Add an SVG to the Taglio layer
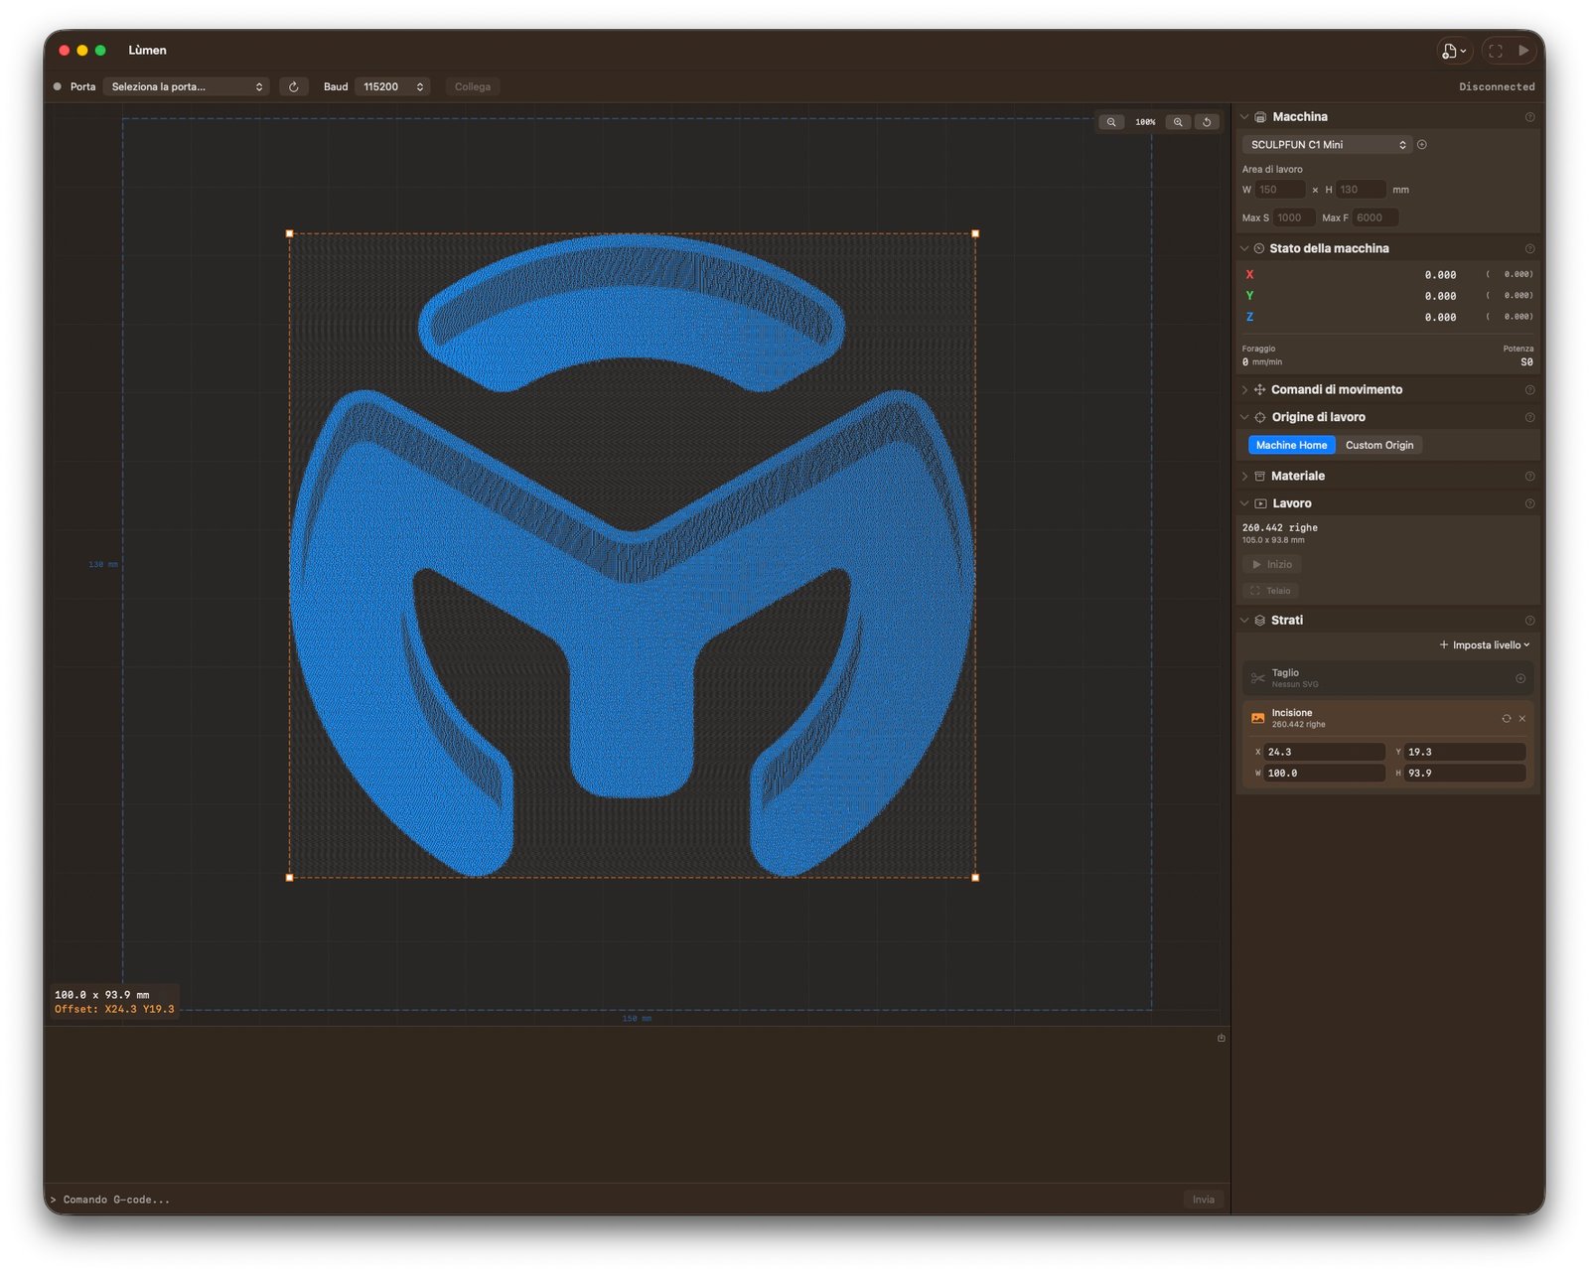This screenshot has height=1273, width=1589. tap(1519, 678)
